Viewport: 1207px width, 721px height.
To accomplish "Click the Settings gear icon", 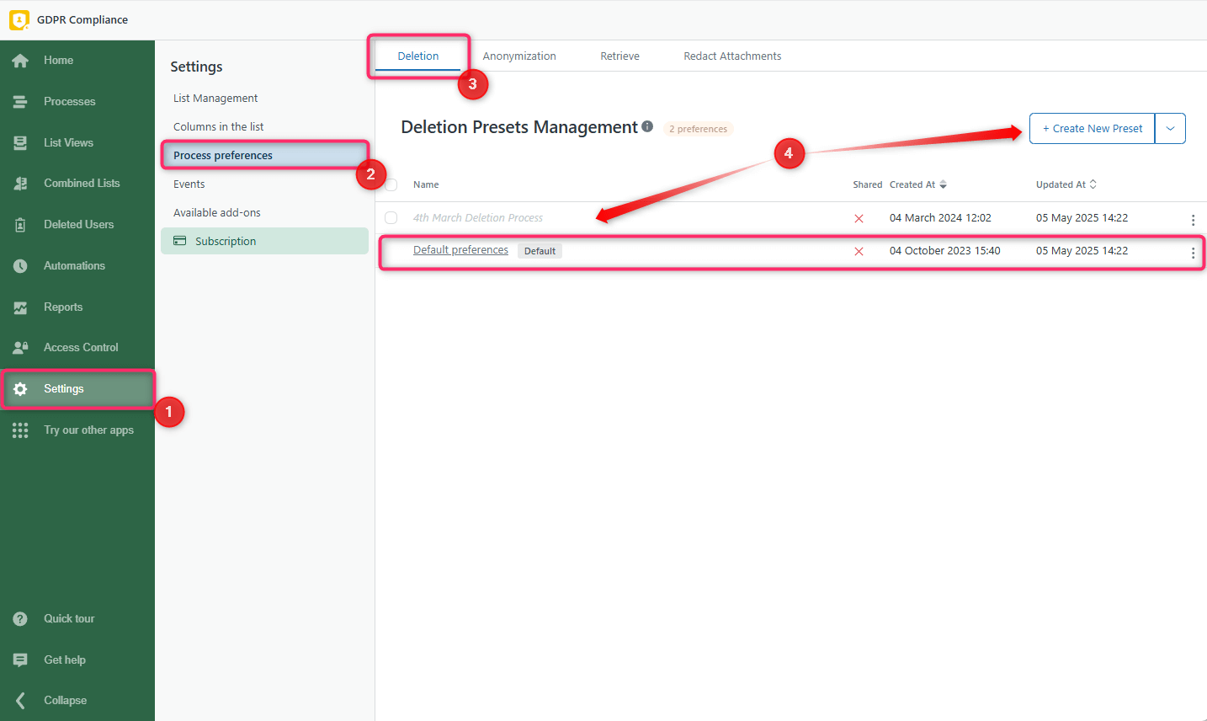I will pos(20,389).
